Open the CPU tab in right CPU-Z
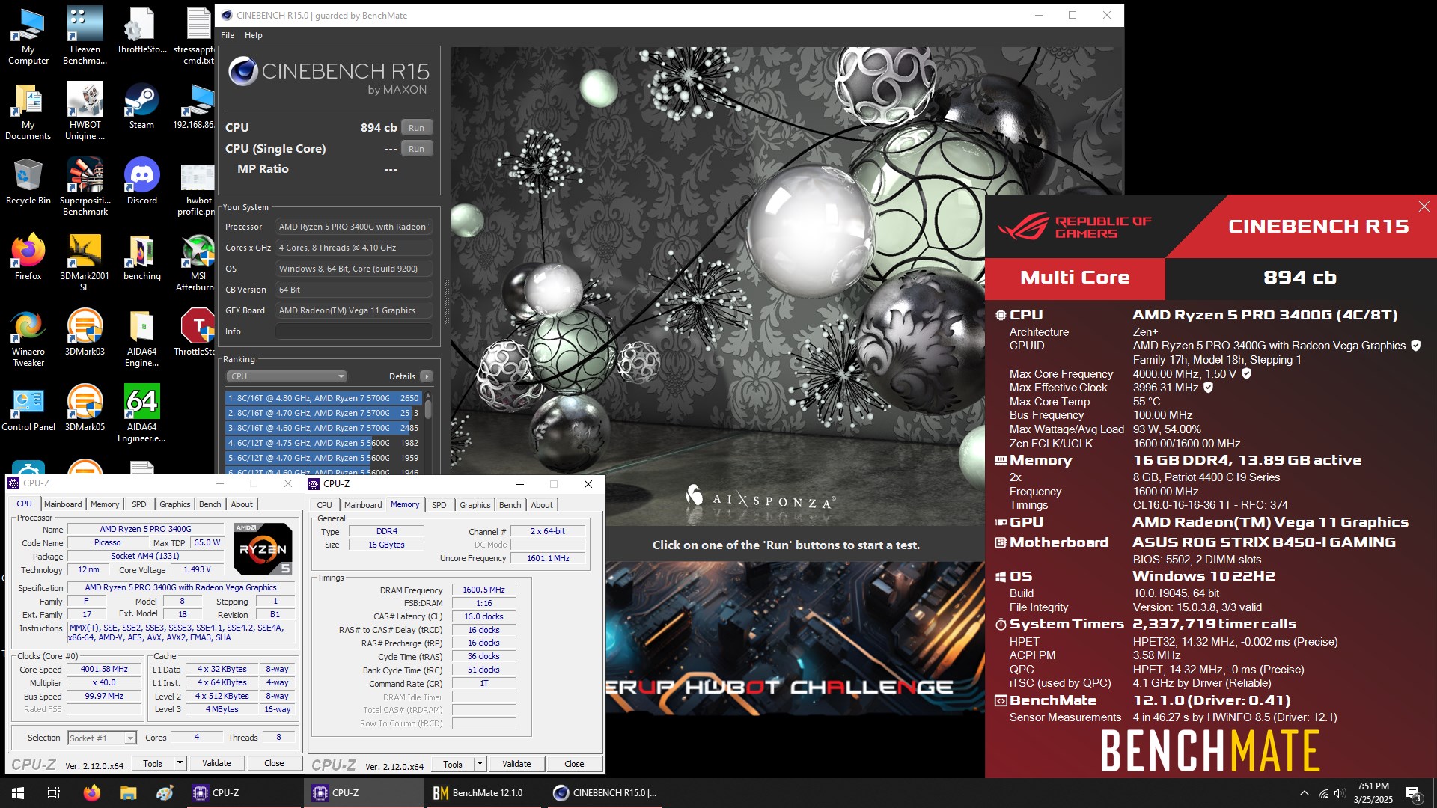The image size is (1437, 808). pyautogui.click(x=324, y=505)
